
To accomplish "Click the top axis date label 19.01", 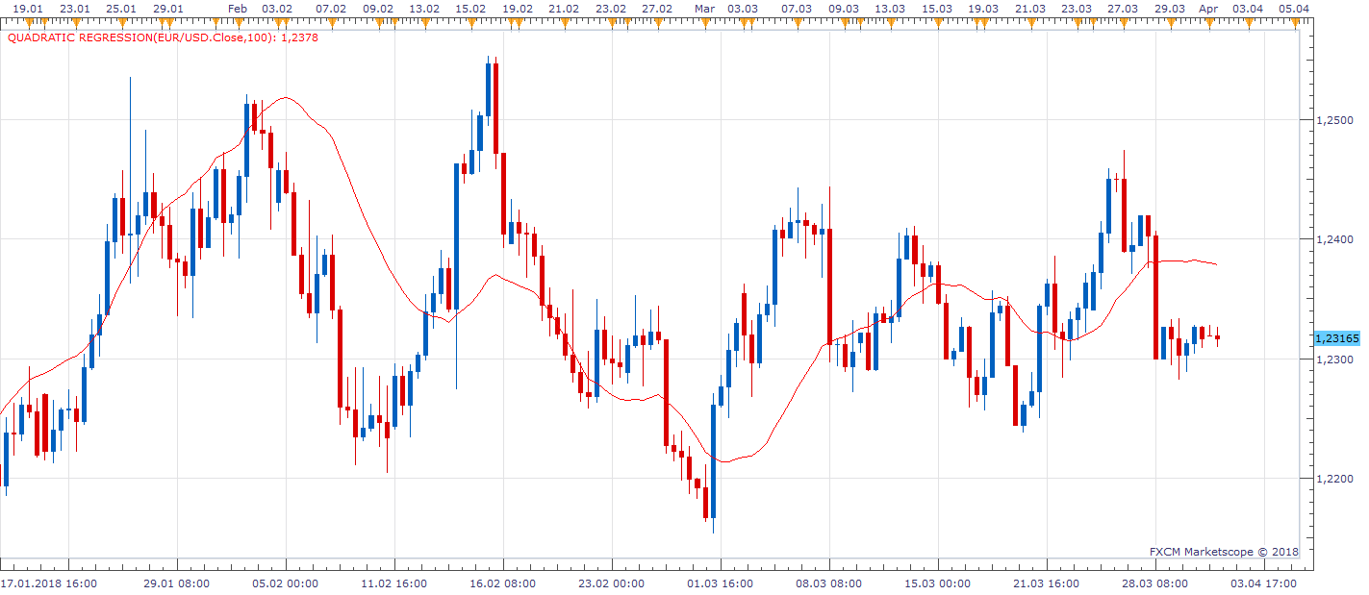I will [x=28, y=9].
